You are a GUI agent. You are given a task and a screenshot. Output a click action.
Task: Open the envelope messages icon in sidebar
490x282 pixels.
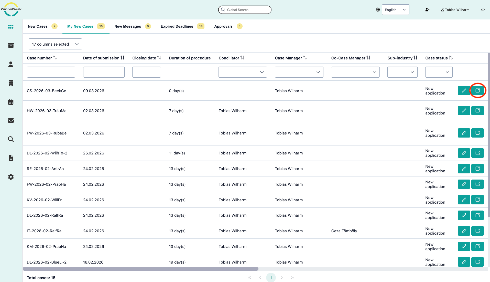point(11,121)
